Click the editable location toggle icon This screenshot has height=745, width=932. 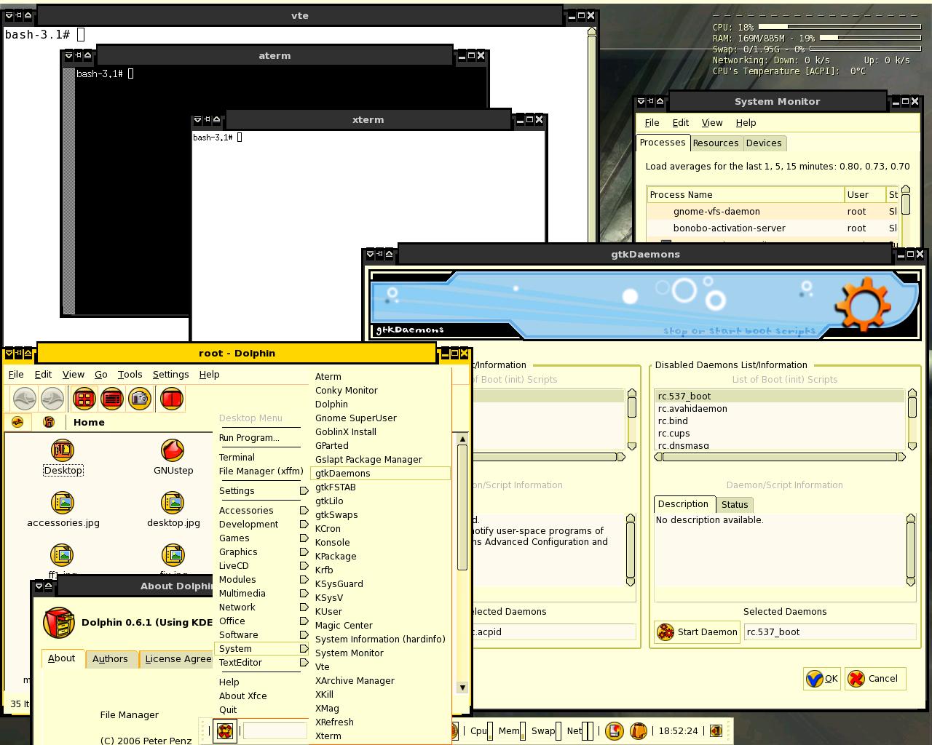[17, 422]
